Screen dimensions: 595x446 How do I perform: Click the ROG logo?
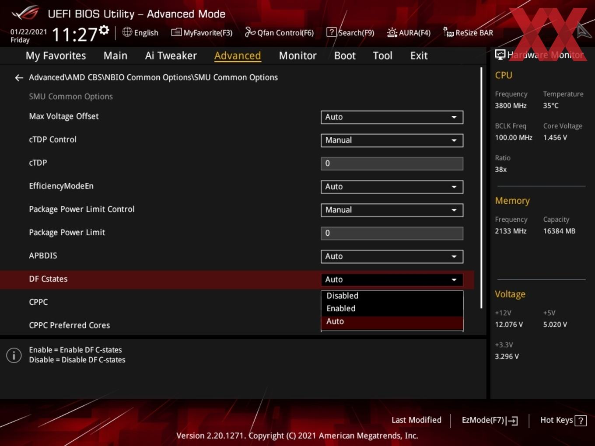[x=25, y=13]
